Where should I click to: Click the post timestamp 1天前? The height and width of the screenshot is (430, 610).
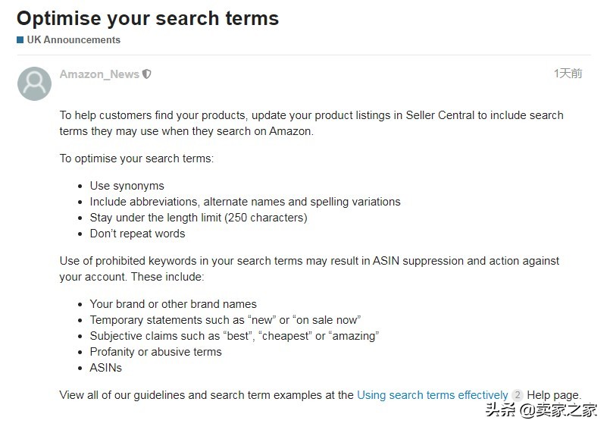tap(568, 74)
